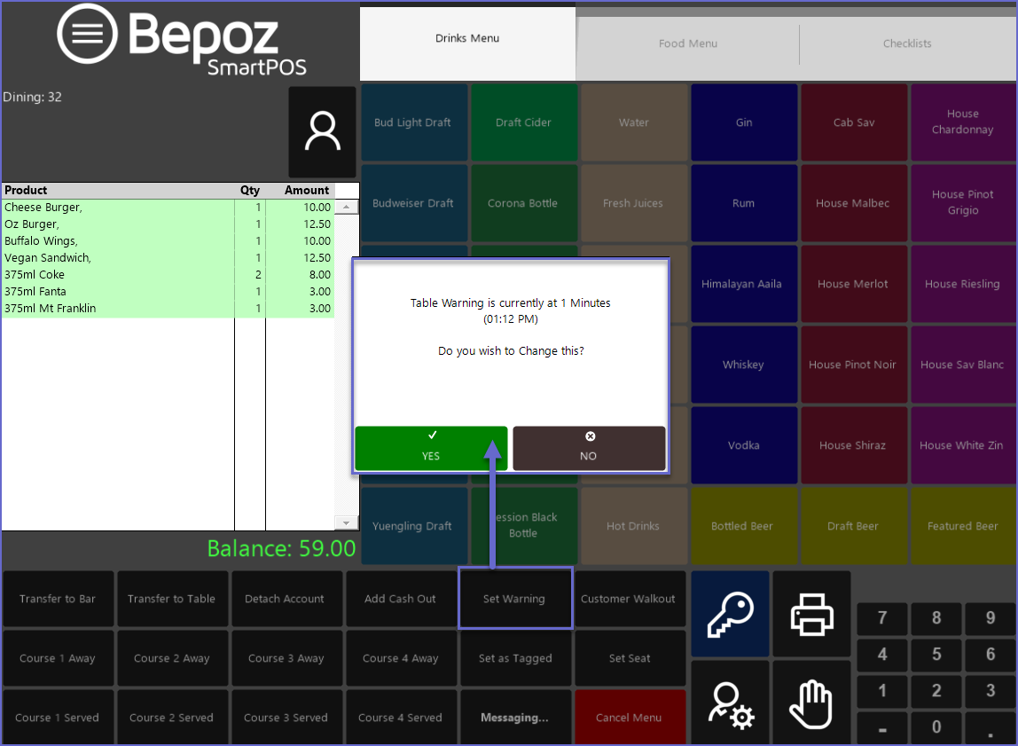
Task: Click the printer icon button
Action: point(811,614)
